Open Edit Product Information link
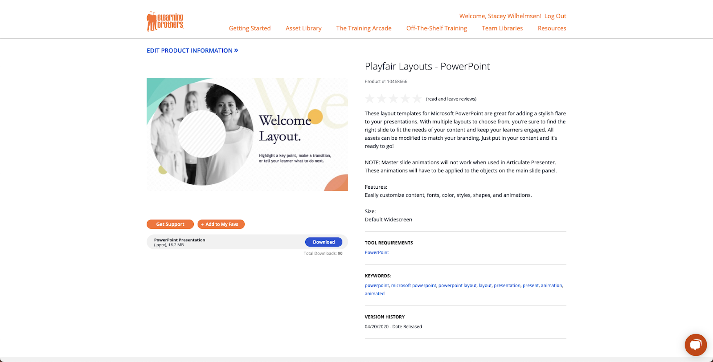 (x=192, y=50)
